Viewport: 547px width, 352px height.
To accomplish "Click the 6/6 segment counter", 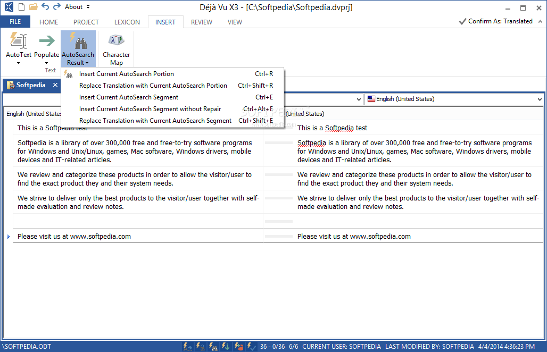I will [293, 347].
